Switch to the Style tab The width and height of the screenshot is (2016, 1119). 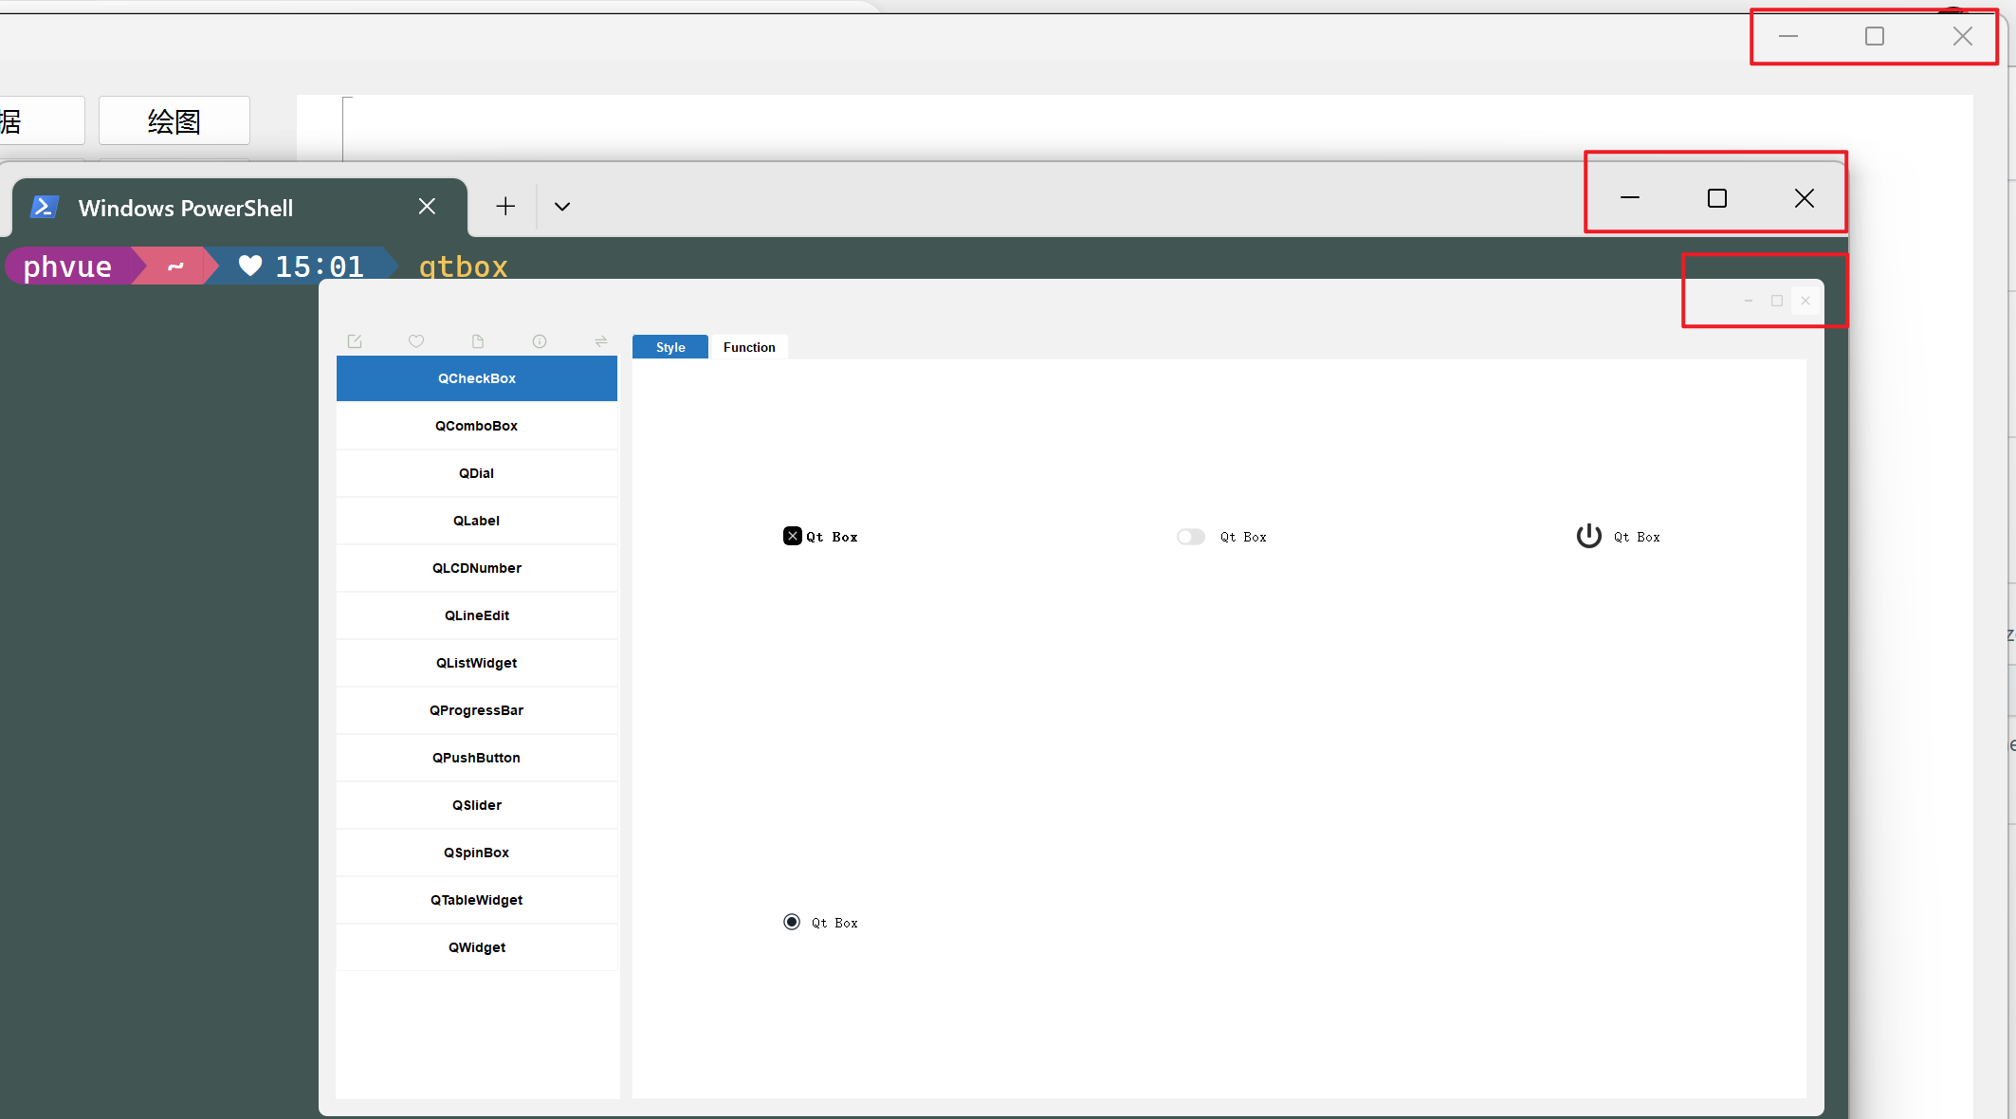click(x=669, y=346)
